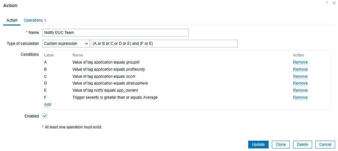Edit the custom expression formula field

pyautogui.click(x=164, y=44)
